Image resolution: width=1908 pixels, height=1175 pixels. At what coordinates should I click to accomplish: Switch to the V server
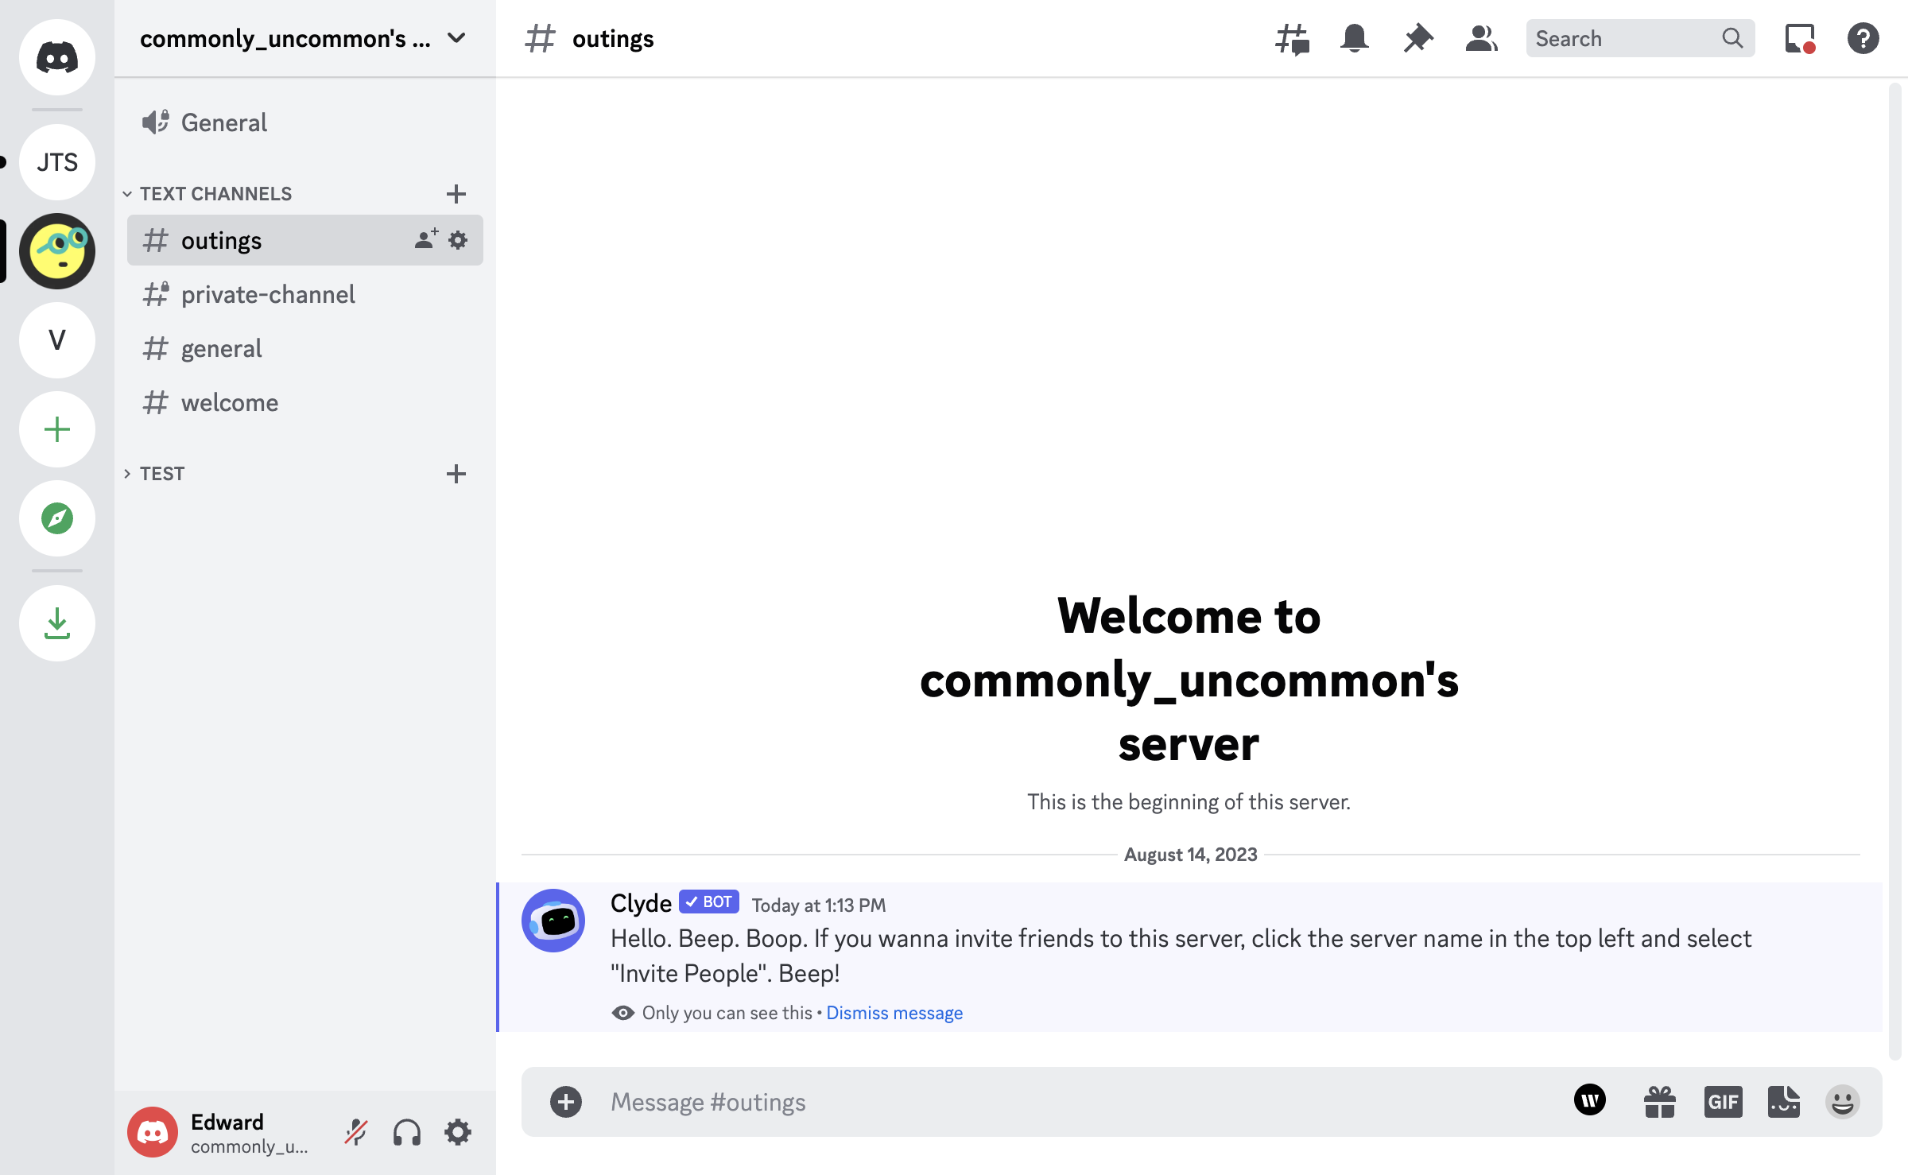(x=57, y=340)
